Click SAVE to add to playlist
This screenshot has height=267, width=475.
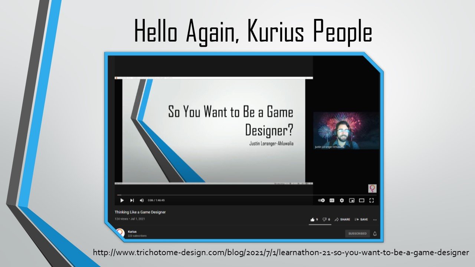pyautogui.click(x=361, y=220)
